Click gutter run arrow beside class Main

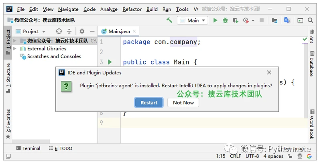pos(110,62)
